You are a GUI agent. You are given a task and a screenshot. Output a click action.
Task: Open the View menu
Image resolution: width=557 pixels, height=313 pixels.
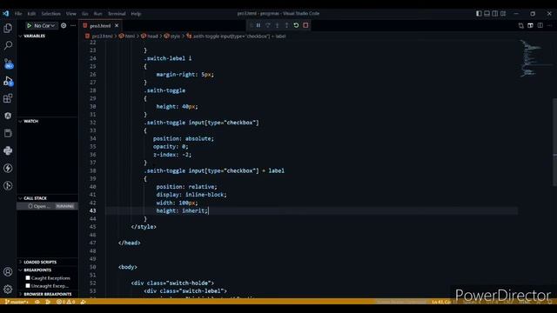(x=71, y=14)
